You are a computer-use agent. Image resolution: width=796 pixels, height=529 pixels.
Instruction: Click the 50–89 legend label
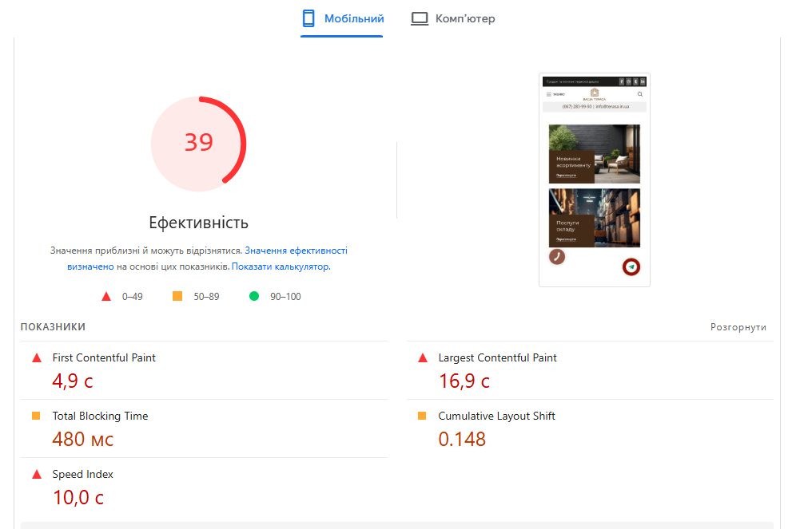[x=207, y=297]
